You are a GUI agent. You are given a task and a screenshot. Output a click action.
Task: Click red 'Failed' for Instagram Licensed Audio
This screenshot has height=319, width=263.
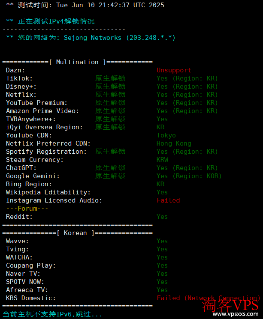(x=168, y=200)
